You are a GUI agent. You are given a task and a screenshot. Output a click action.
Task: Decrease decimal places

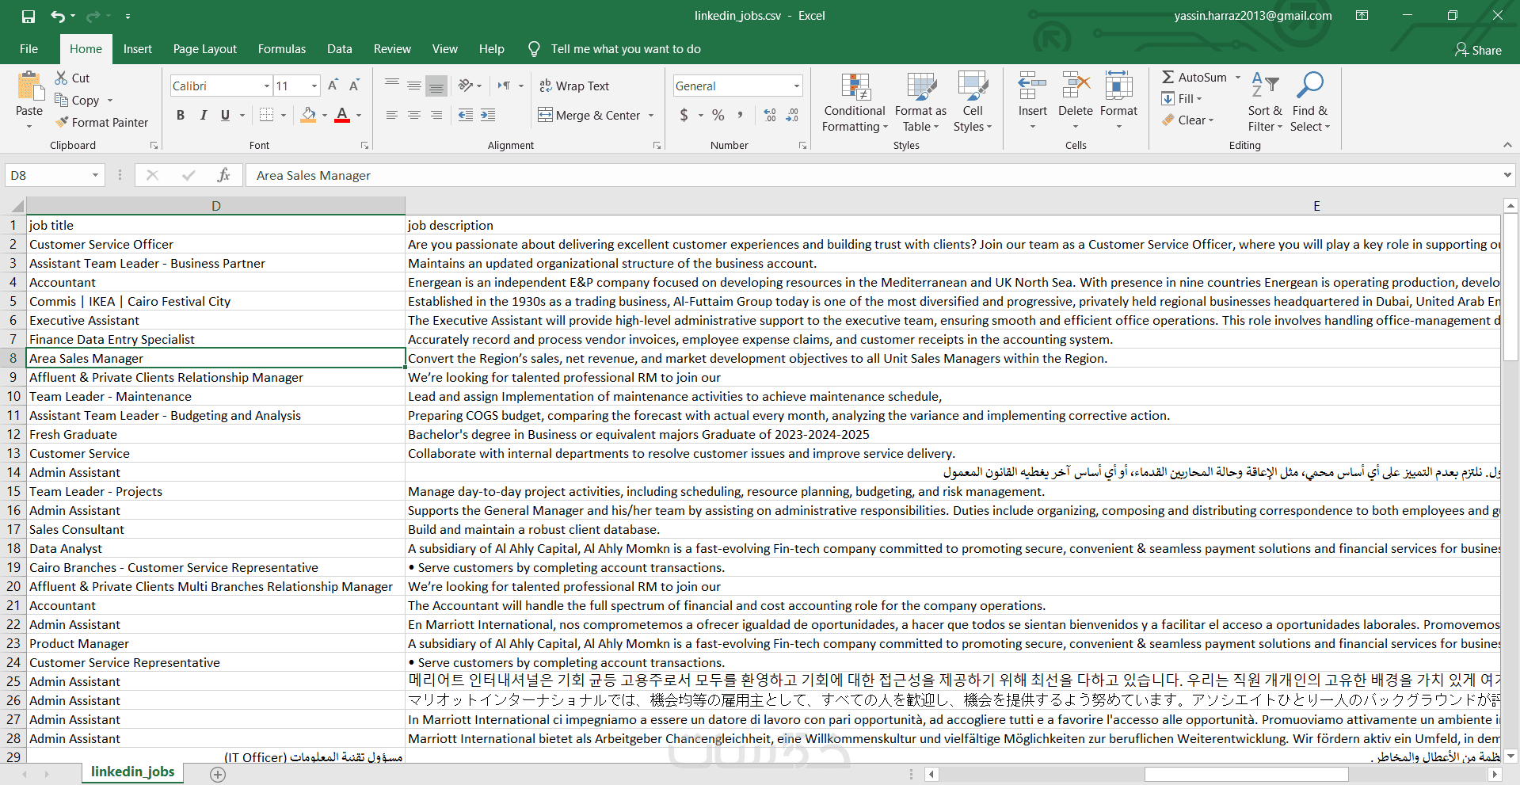pyautogui.click(x=792, y=115)
